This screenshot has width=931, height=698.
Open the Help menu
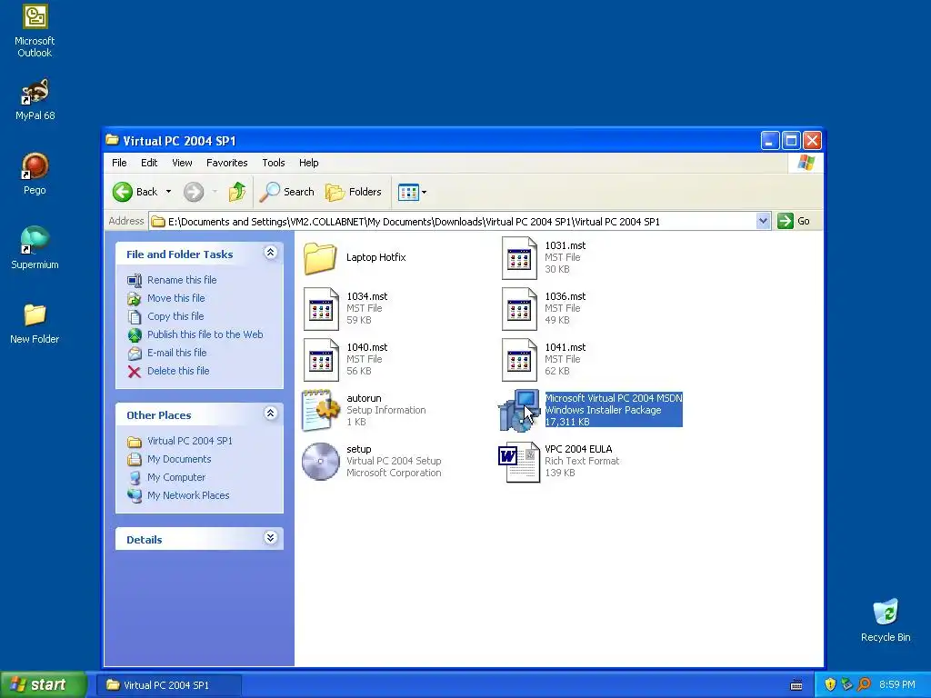(308, 163)
